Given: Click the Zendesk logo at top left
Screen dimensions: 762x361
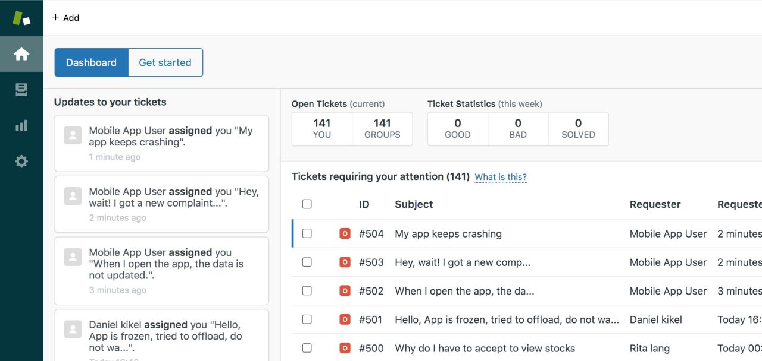Looking at the screenshot, I should pos(21,18).
